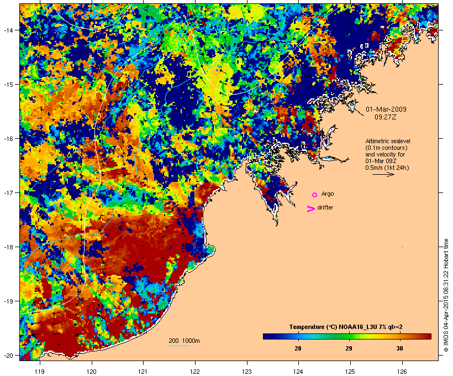Click longitude axis label 123
Image resolution: width=453 pixels, height=376 pixels.
[247, 372]
